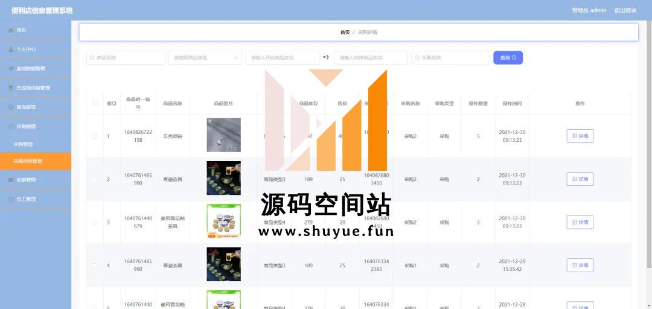Click the blue 查询 search button
This screenshot has width=652, height=309.
508,58
